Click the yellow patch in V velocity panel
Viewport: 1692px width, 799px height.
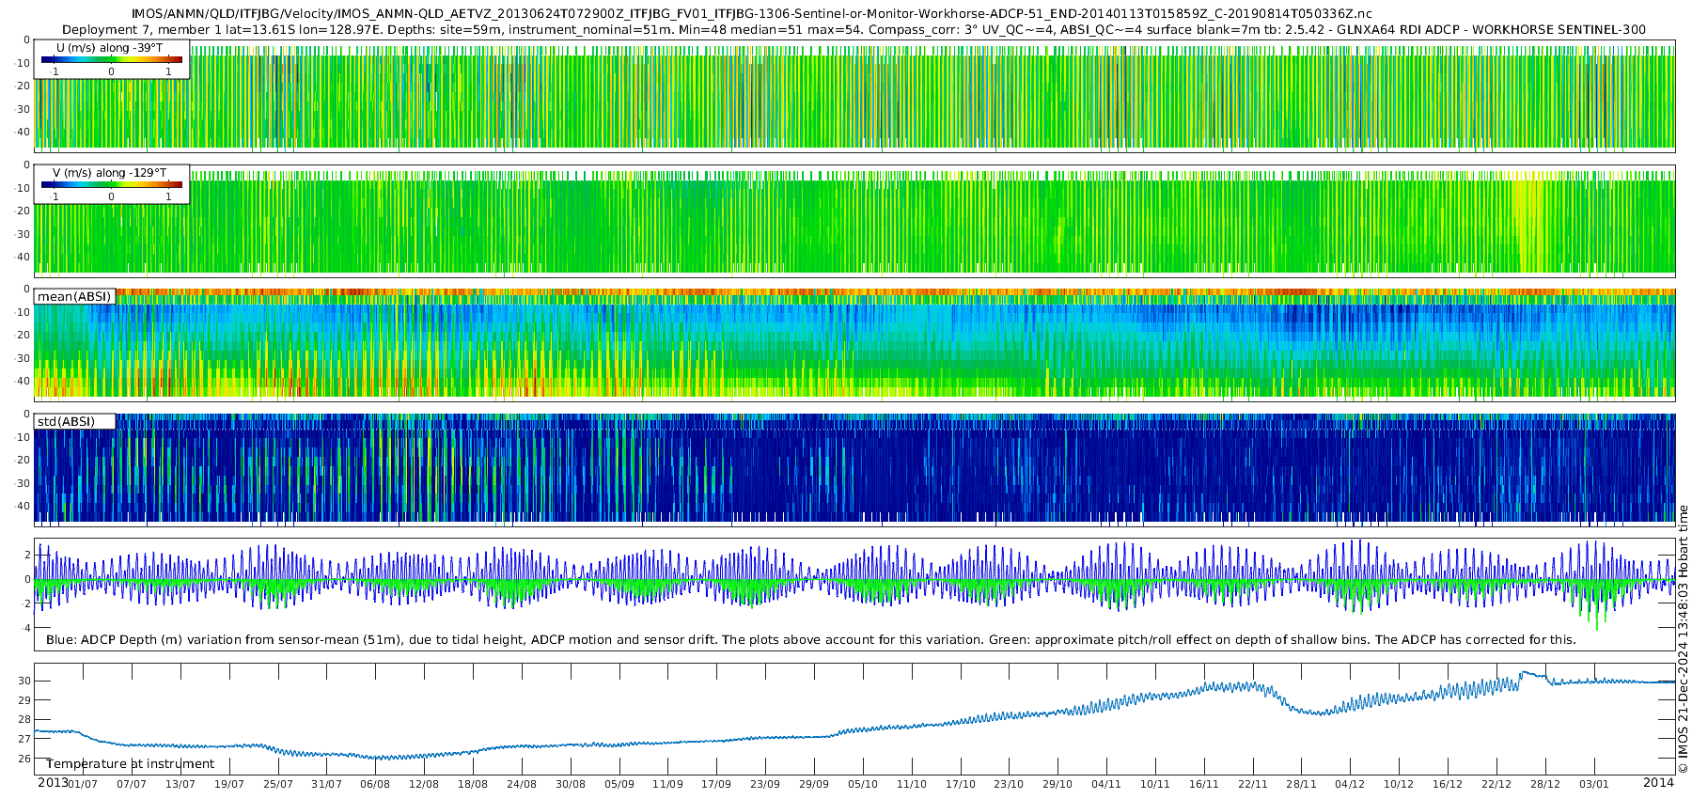[1529, 226]
